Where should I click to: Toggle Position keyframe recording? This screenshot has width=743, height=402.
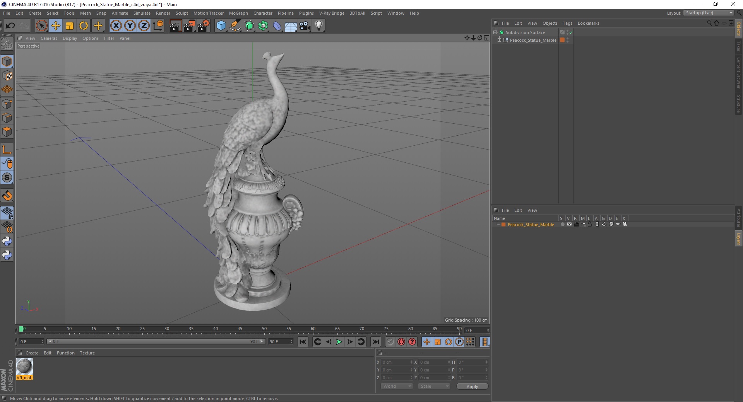[427, 342]
